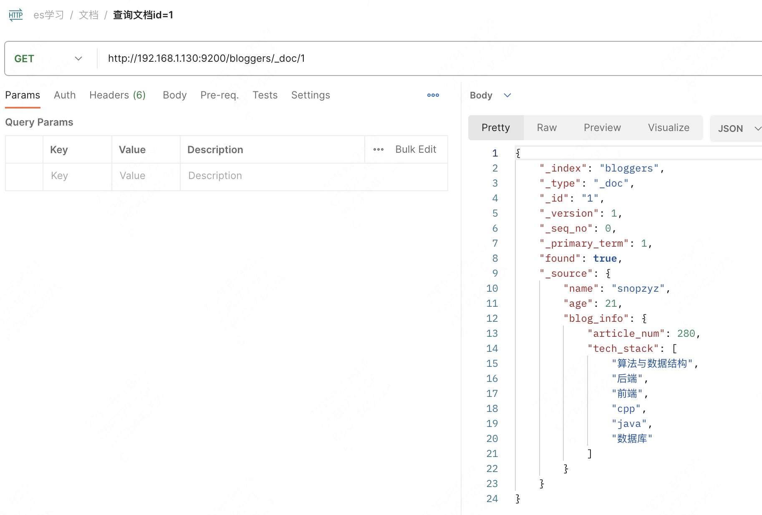Screen dimensions: 762x515
Task: Click the "_seq_no" line in response
Action: click(578, 228)
